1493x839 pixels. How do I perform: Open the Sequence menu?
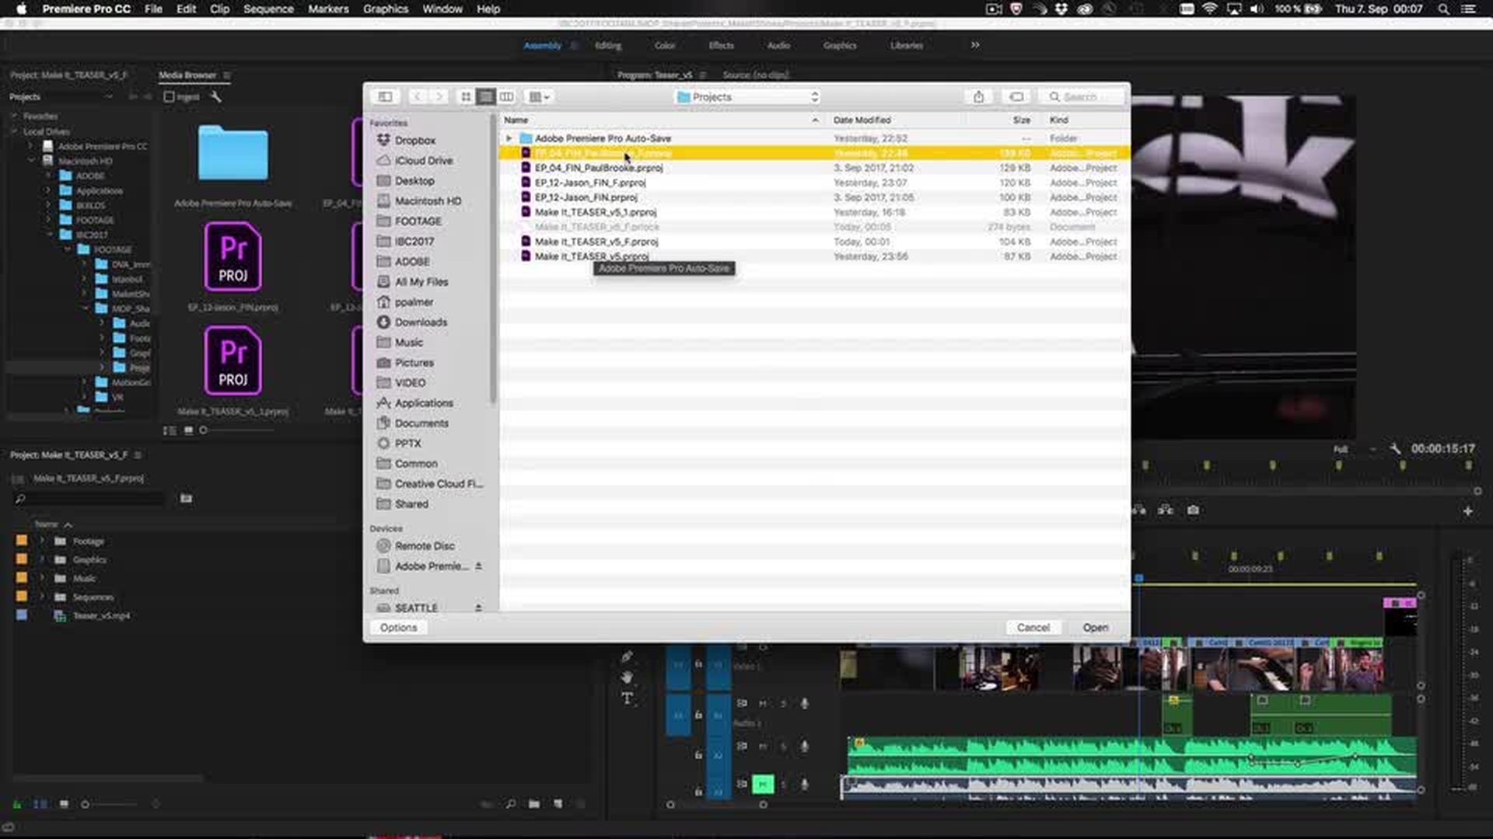pos(268,9)
